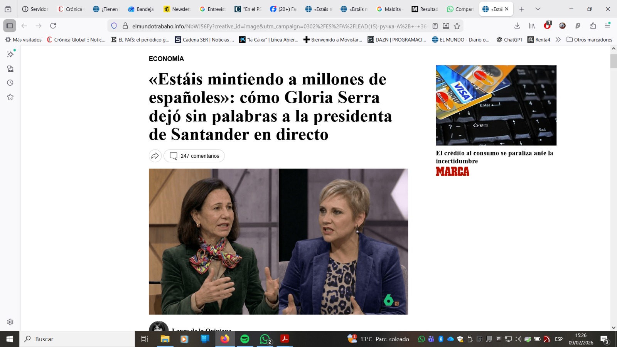The height and width of the screenshot is (347, 617).
Task: Open the 247 comentarios button
Action: click(194, 156)
